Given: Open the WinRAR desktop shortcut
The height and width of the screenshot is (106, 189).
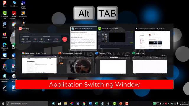Looking at the screenshot, I should [x=5, y=67].
